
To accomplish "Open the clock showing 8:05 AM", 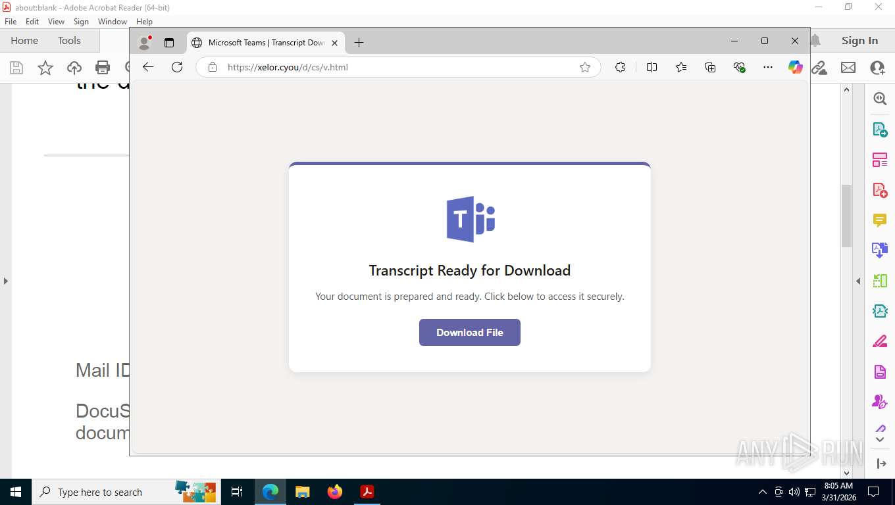I will click(838, 492).
